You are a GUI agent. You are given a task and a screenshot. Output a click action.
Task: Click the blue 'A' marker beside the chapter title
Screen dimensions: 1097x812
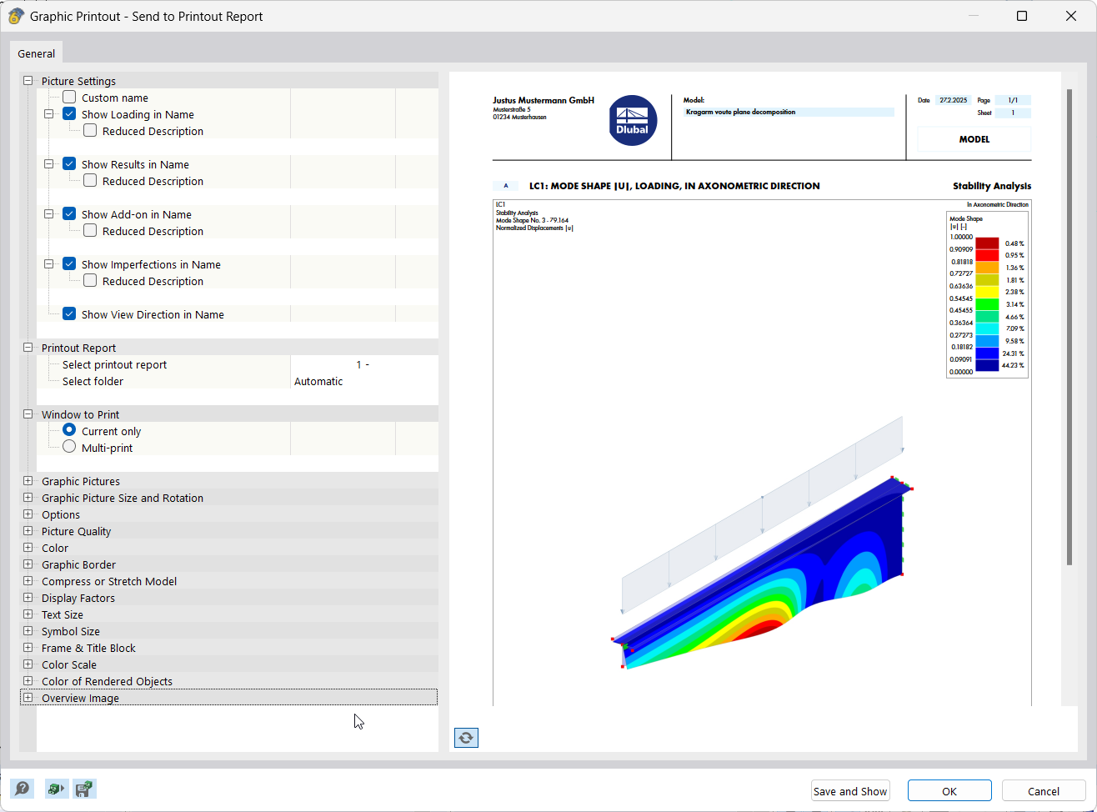click(505, 186)
